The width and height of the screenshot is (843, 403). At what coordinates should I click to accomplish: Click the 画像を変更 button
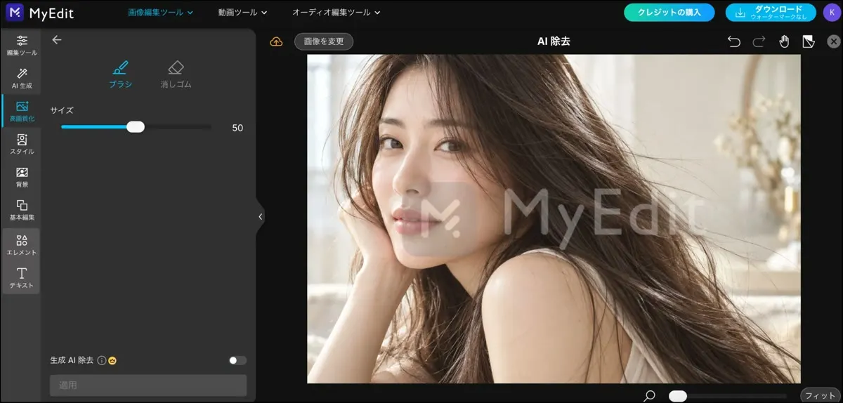pyautogui.click(x=324, y=41)
